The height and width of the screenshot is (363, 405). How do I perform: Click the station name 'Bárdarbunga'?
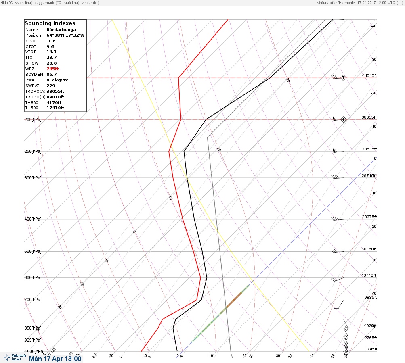pyautogui.click(x=61, y=30)
